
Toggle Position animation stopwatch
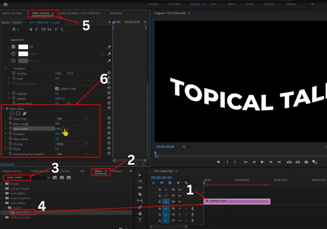coord(14,73)
